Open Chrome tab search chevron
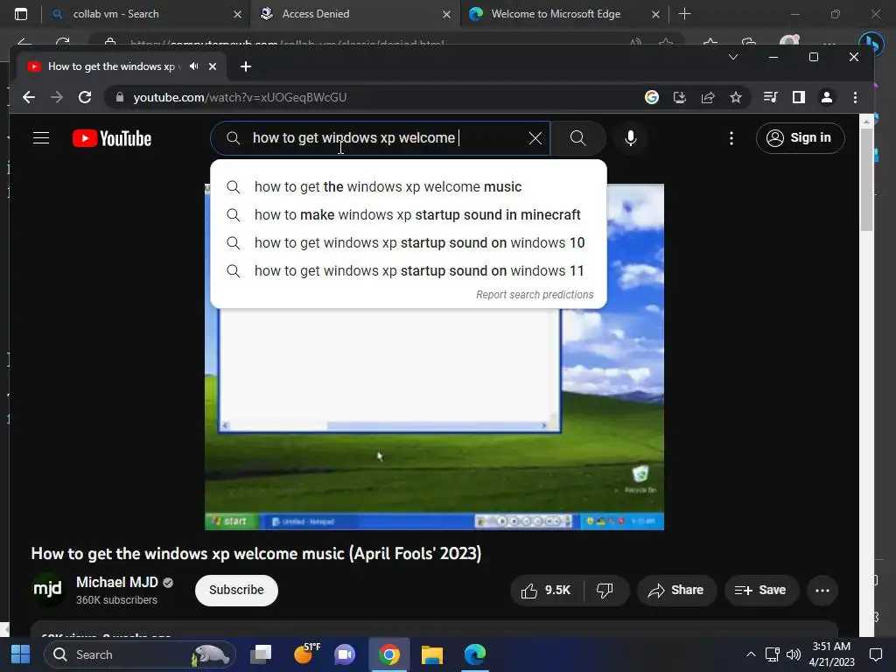The height and width of the screenshot is (672, 896). tap(733, 57)
